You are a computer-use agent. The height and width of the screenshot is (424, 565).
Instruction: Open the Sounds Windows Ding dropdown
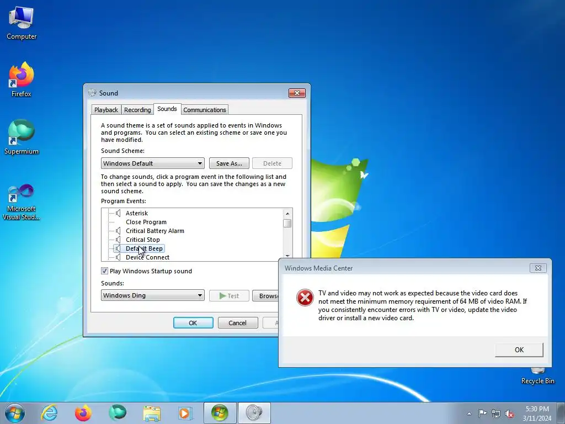[x=153, y=295]
